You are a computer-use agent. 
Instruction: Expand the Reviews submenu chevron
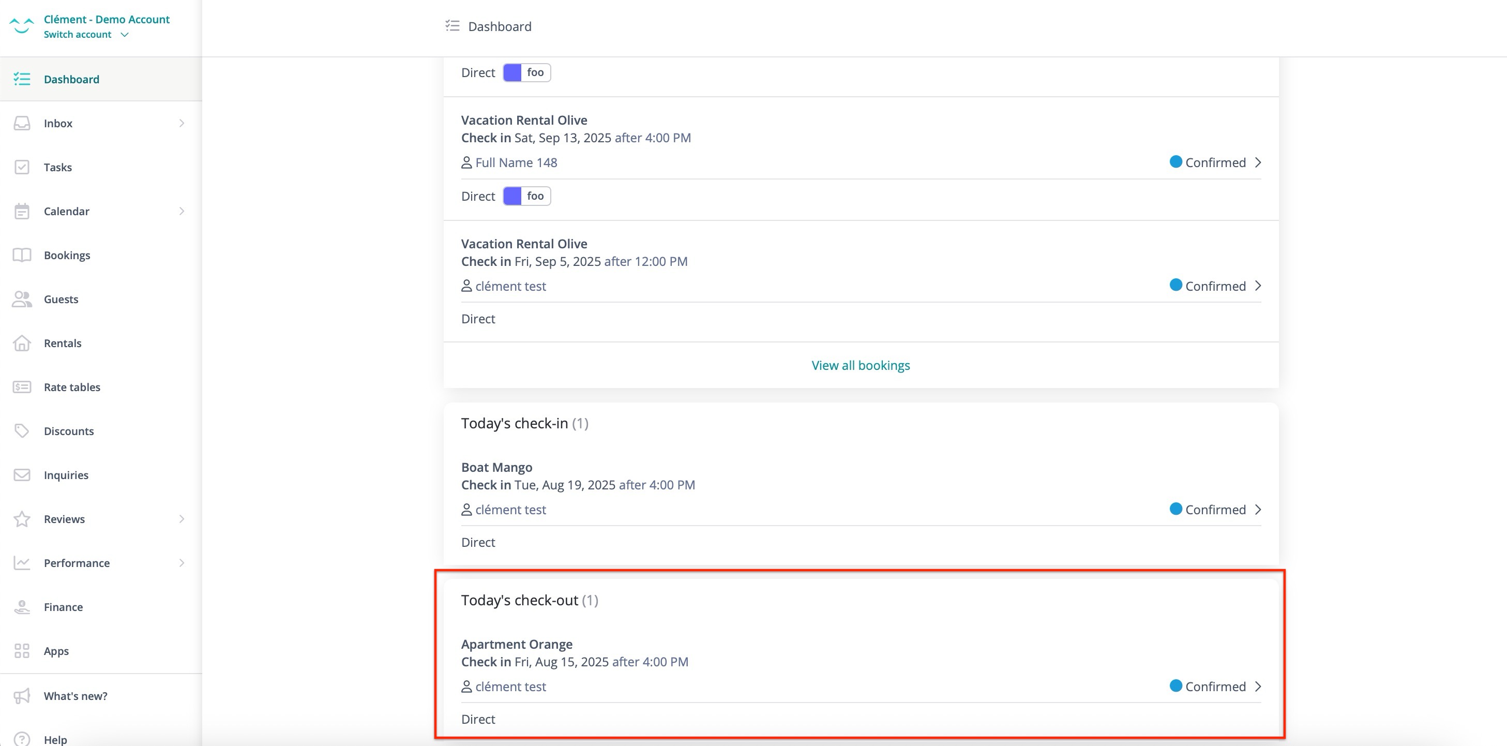[182, 519]
